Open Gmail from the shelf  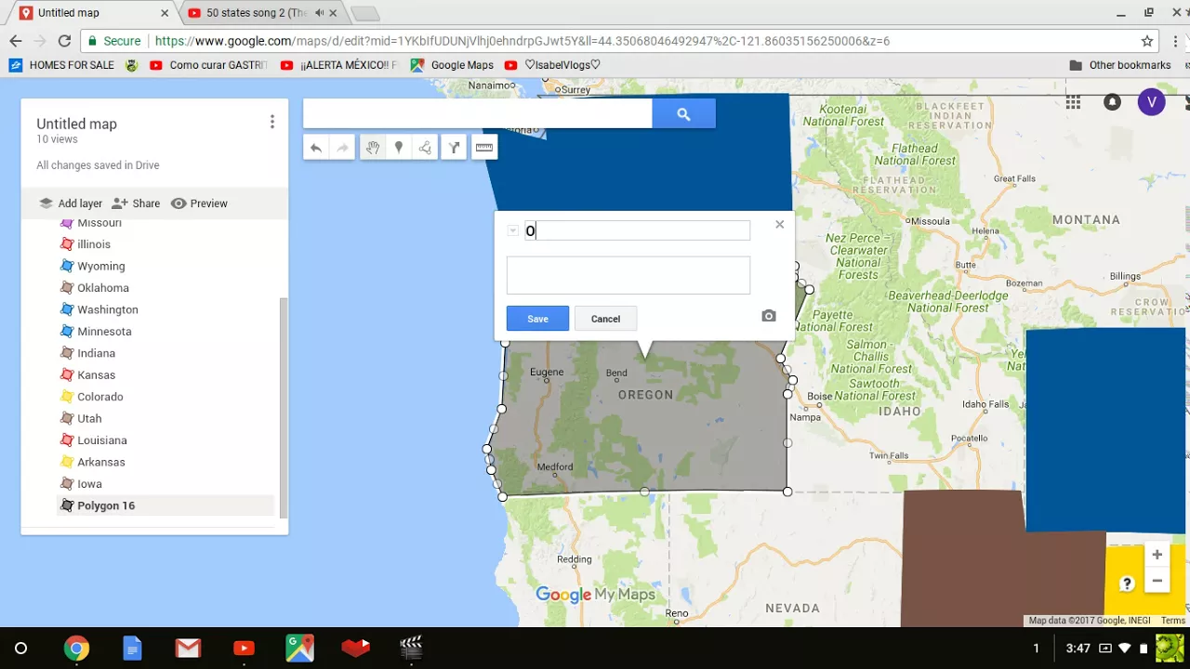(188, 648)
